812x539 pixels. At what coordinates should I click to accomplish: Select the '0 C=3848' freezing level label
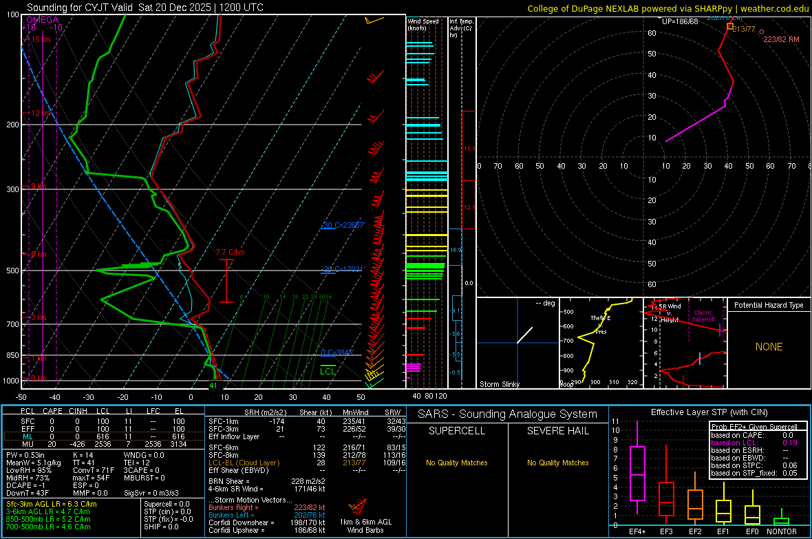[x=336, y=352]
